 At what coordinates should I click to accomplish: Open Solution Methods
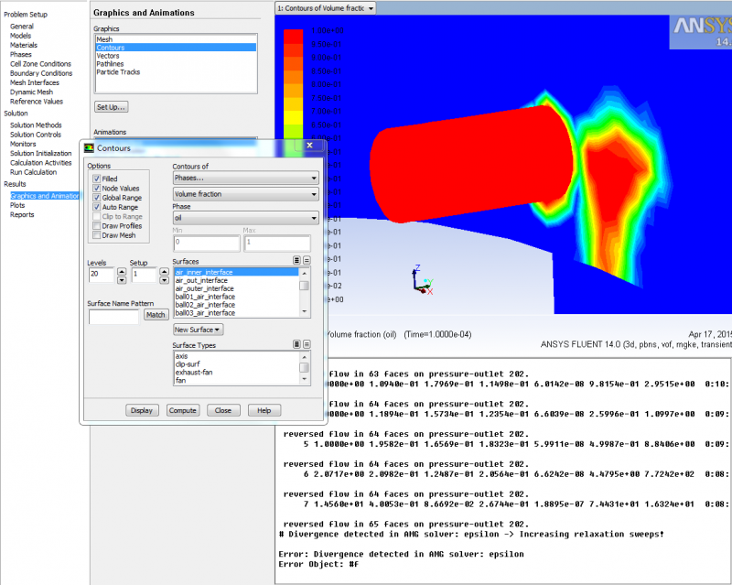[x=36, y=125]
